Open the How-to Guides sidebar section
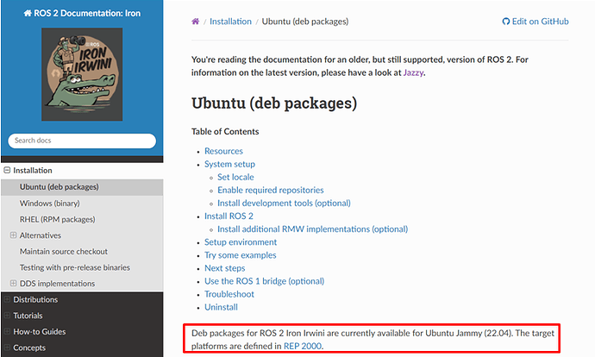The height and width of the screenshot is (357, 595). [40, 332]
